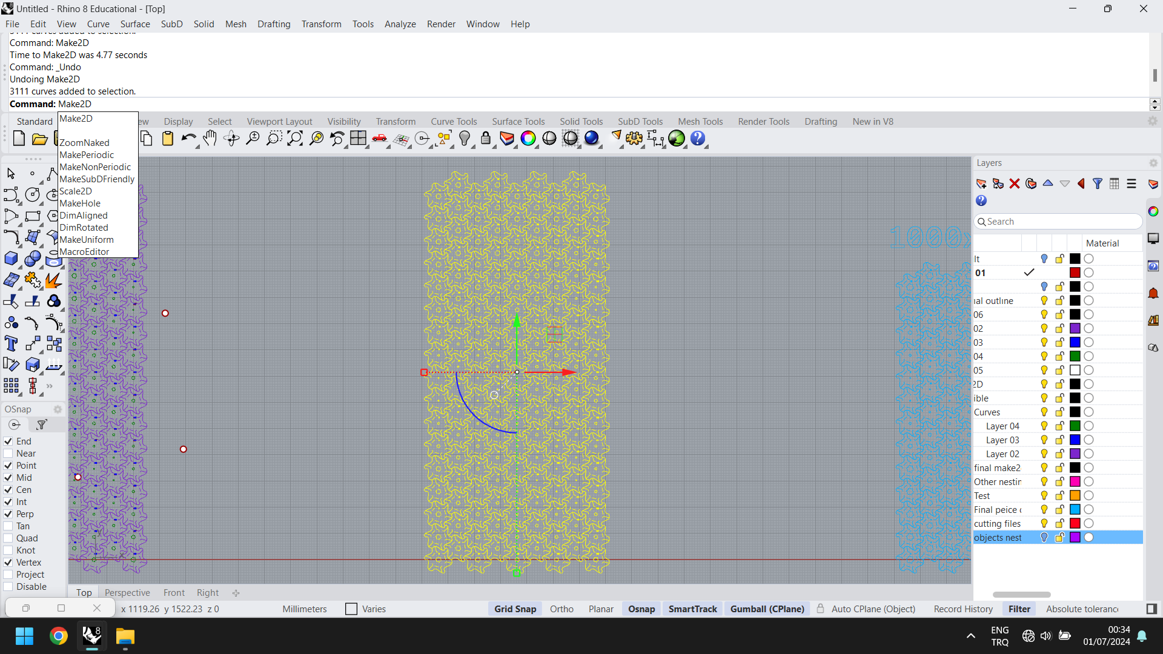The image size is (1163, 654).
Task: Click the Layers Search input field
Action: tap(1058, 222)
